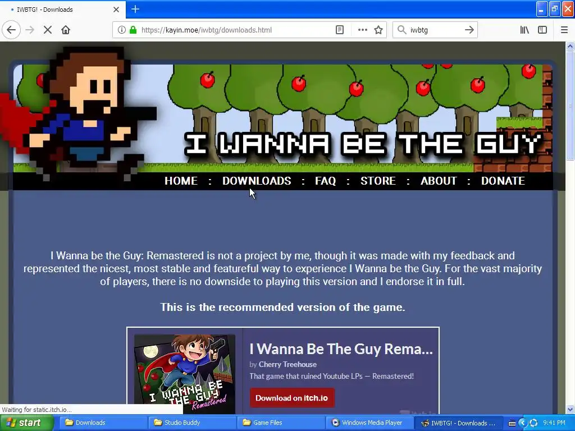Screen dimensions: 575x431
Task: Visit the Cherry Treehouse author link
Action: coord(287,365)
